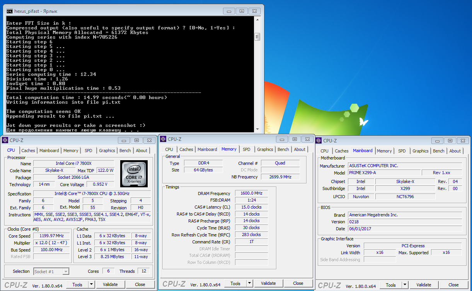
Task: Open Caches tab in right CPU-Z window
Action: 342,151
